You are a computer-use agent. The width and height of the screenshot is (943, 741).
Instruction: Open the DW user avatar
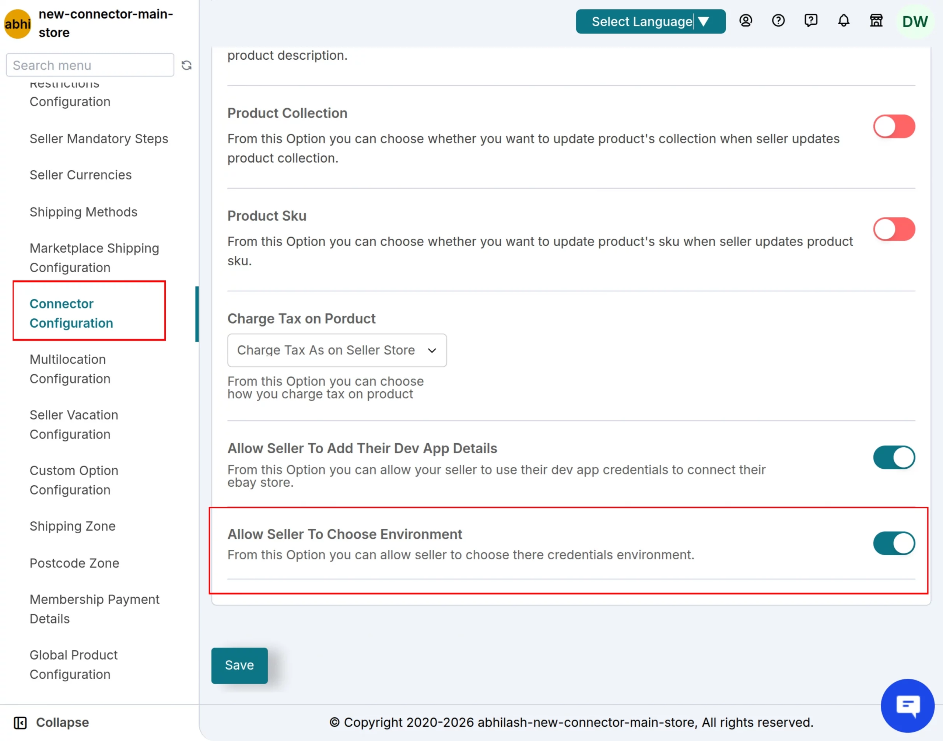tap(915, 21)
